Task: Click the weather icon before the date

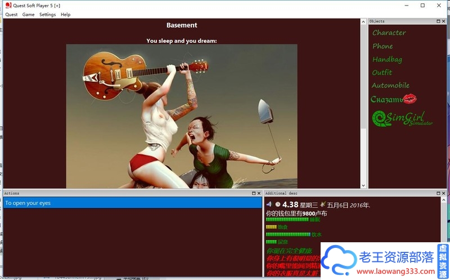Action: (x=323, y=204)
